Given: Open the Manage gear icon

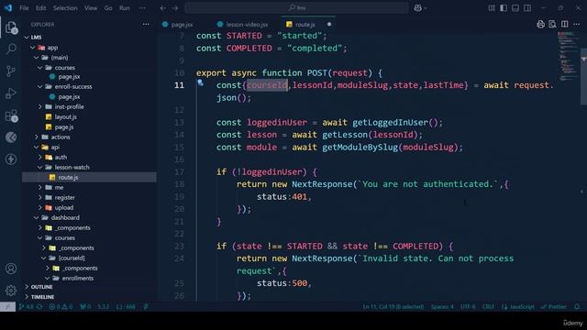Looking at the screenshot, I should pyautogui.click(x=11, y=290).
